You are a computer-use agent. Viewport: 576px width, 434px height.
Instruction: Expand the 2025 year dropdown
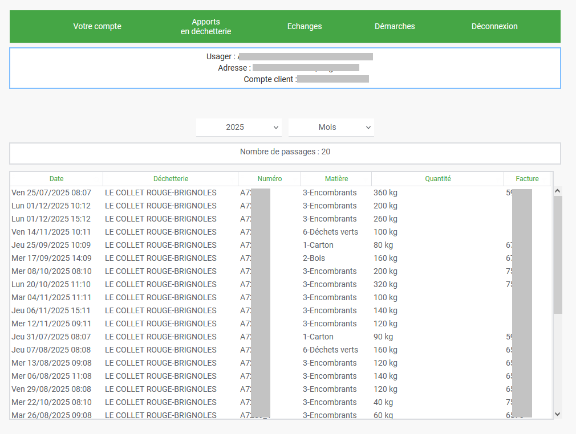tap(239, 128)
